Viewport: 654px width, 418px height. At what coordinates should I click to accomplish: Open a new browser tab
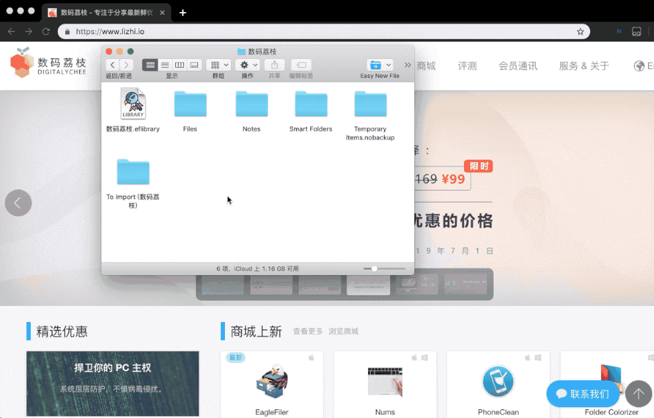point(183,13)
